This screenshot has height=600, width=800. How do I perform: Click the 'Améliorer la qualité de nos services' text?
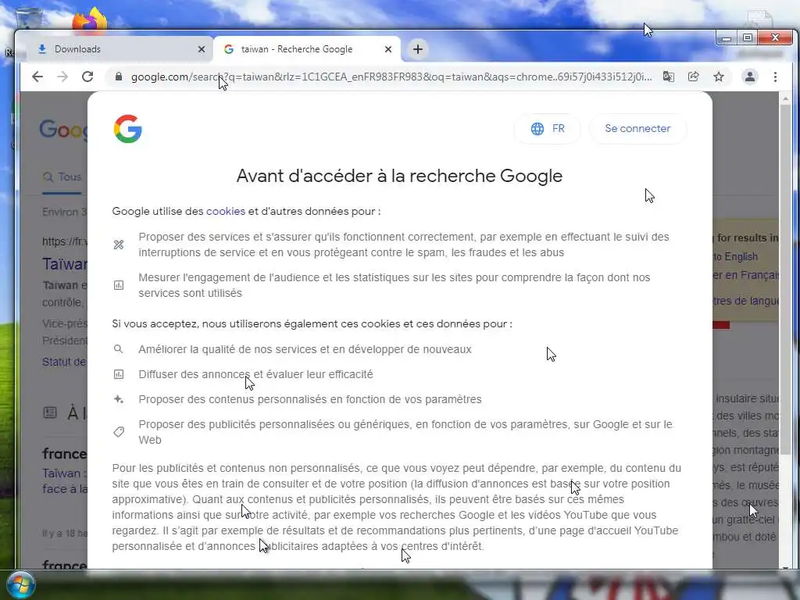pos(305,349)
